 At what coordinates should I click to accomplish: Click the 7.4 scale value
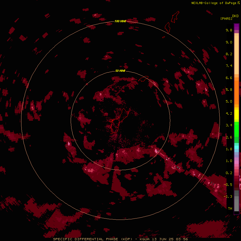(229, 66)
